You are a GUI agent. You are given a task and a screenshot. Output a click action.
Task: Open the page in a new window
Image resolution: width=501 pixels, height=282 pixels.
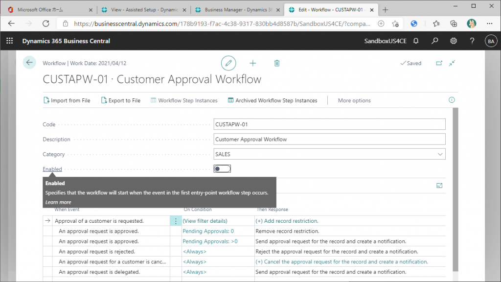click(x=439, y=63)
